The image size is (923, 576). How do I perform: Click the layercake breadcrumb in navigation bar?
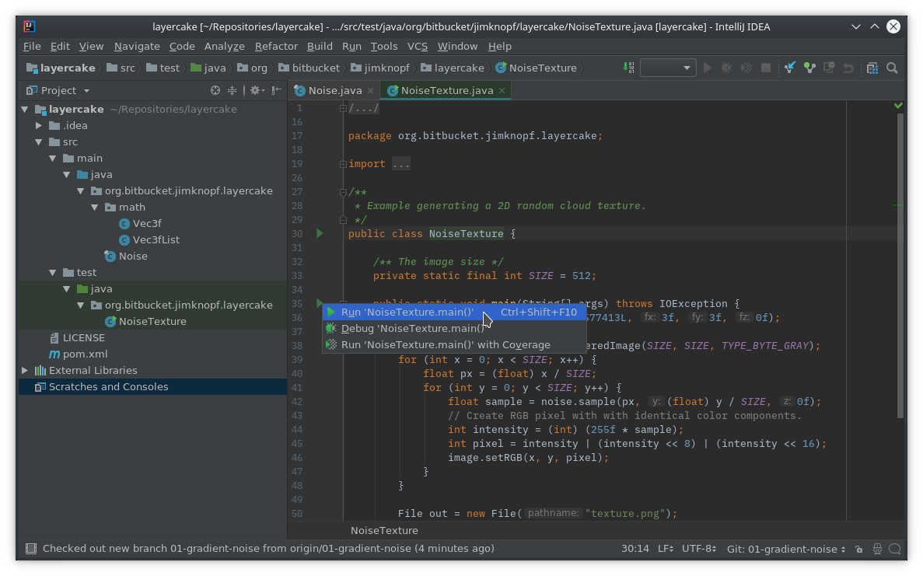point(61,68)
